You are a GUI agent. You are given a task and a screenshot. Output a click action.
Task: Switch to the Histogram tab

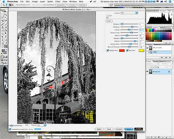point(163,11)
